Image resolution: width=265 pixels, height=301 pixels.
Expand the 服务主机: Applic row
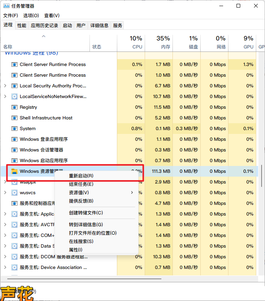(x=5, y=214)
